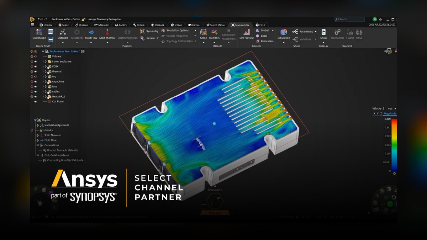Toggle visibility of fans
Viewport: 427px width, 240px height.
click(x=36, y=86)
